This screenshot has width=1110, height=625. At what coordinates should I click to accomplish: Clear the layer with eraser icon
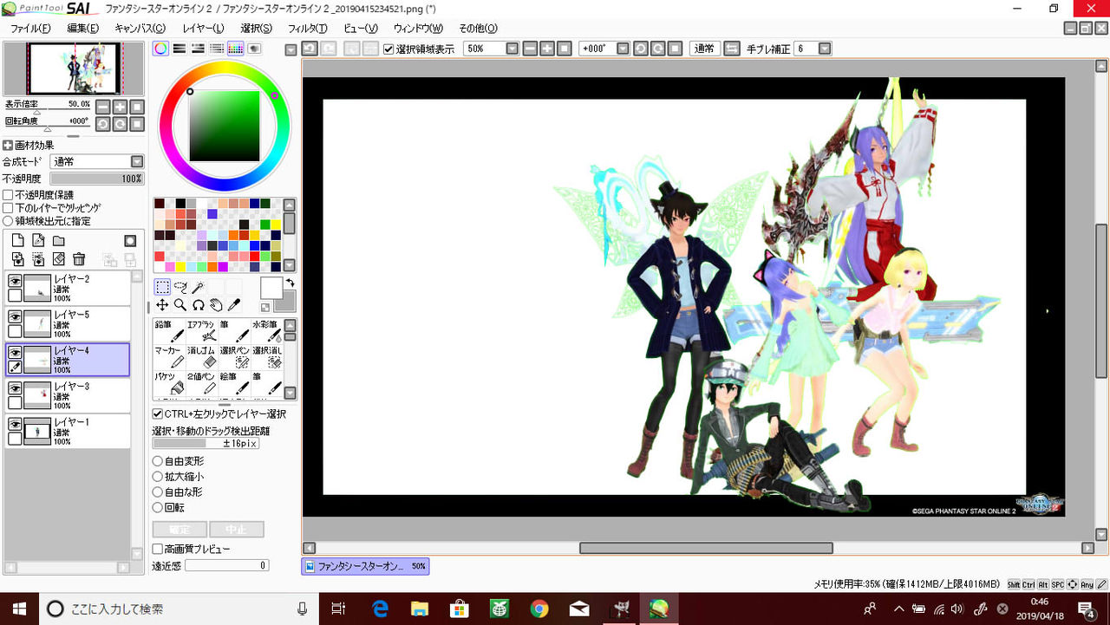click(59, 259)
